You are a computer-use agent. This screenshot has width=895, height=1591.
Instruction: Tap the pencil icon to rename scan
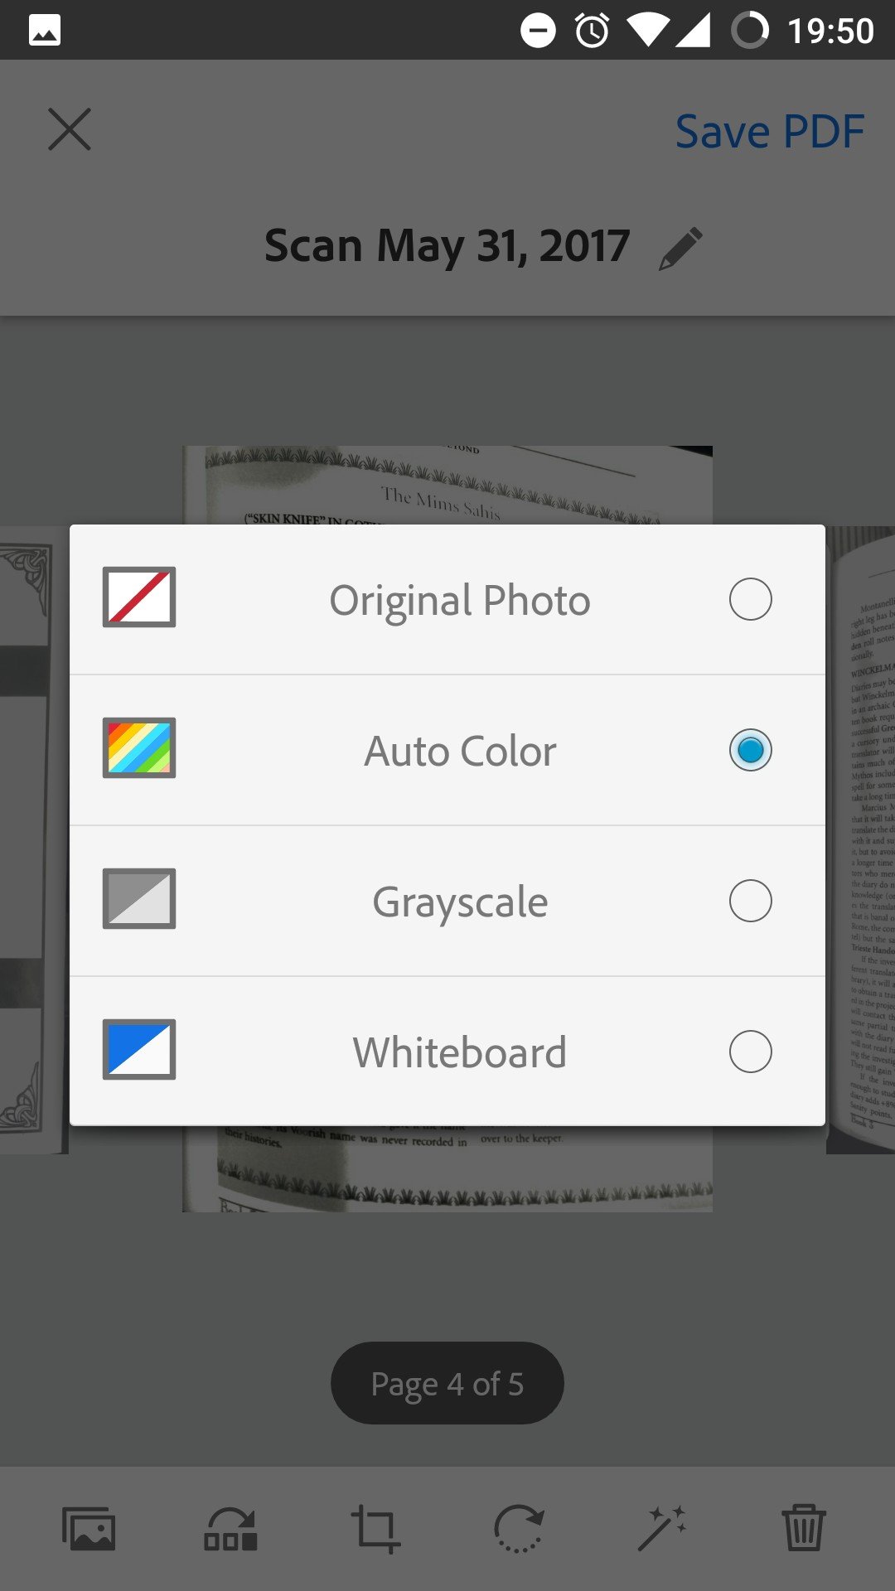[681, 249]
